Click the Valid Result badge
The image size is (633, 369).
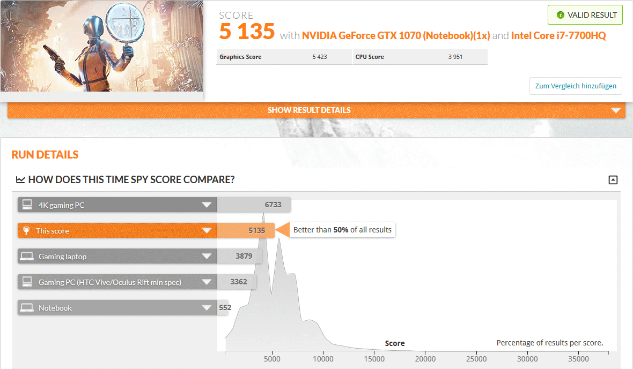pos(585,15)
